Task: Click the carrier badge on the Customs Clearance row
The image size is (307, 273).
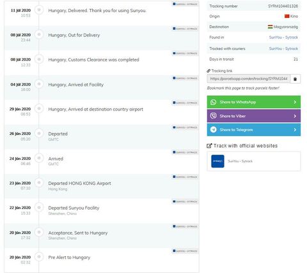Action: (185, 53)
